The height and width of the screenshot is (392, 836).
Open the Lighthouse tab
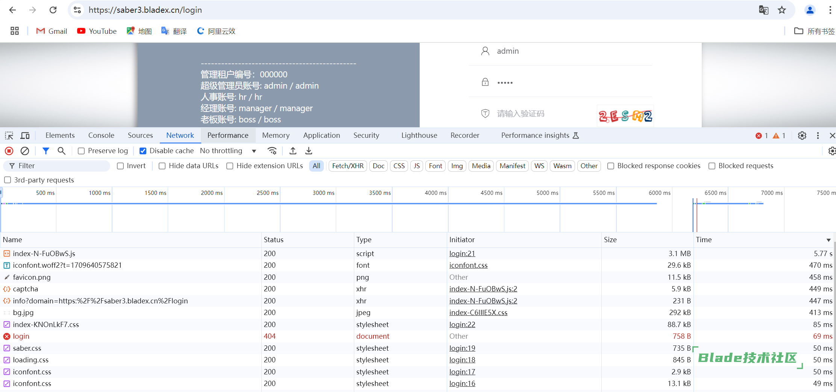pos(419,136)
